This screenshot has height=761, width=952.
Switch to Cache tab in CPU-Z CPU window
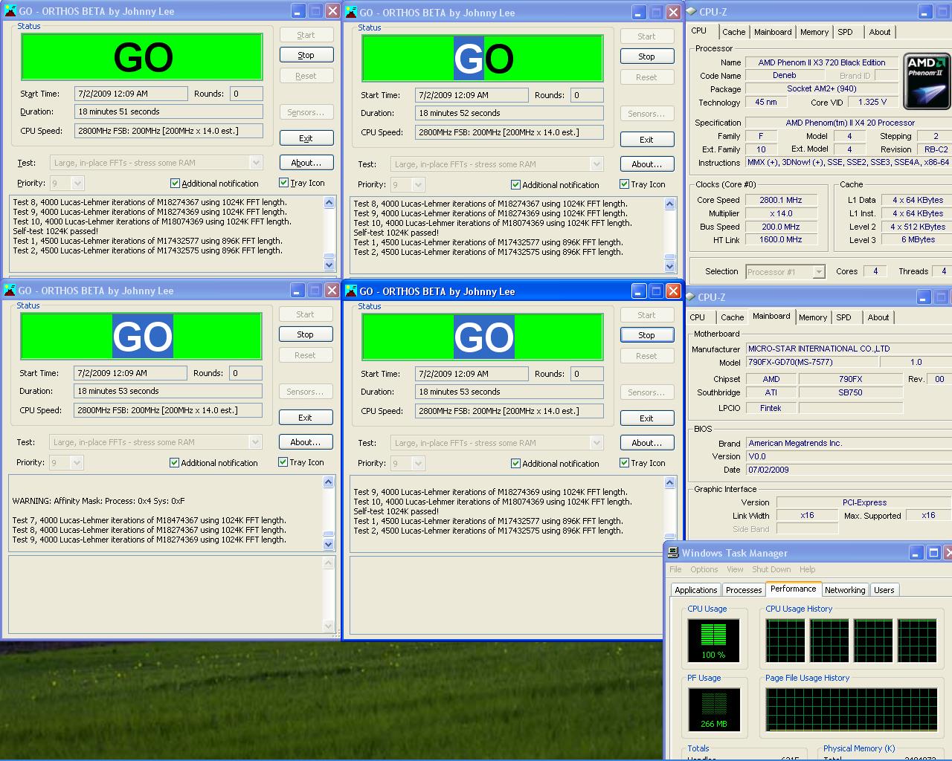coord(733,32)
